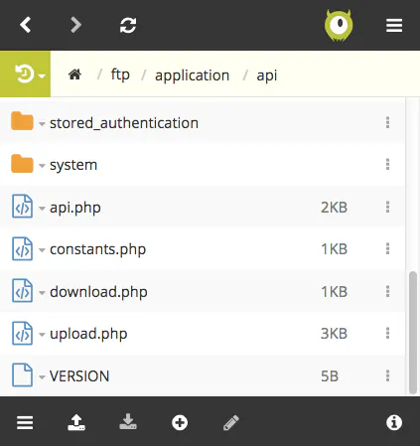Click the stored_authentication folder icon

tap(22, 121)
